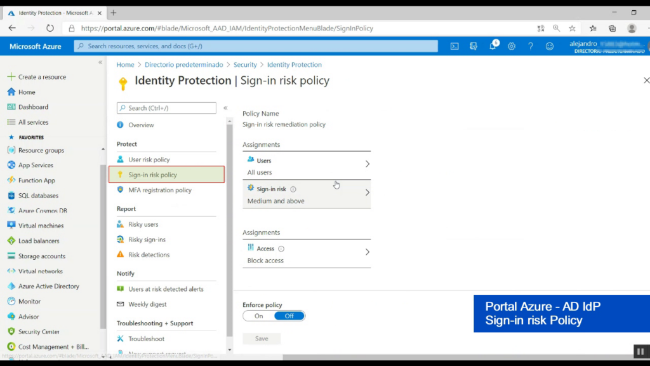Close the Identity Protection blade
The height and width of the screenshot is (366, 650).
pyautogui.click(x=646, y=80)
